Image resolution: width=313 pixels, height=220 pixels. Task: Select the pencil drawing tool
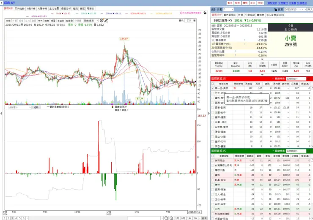pos(106,21)
